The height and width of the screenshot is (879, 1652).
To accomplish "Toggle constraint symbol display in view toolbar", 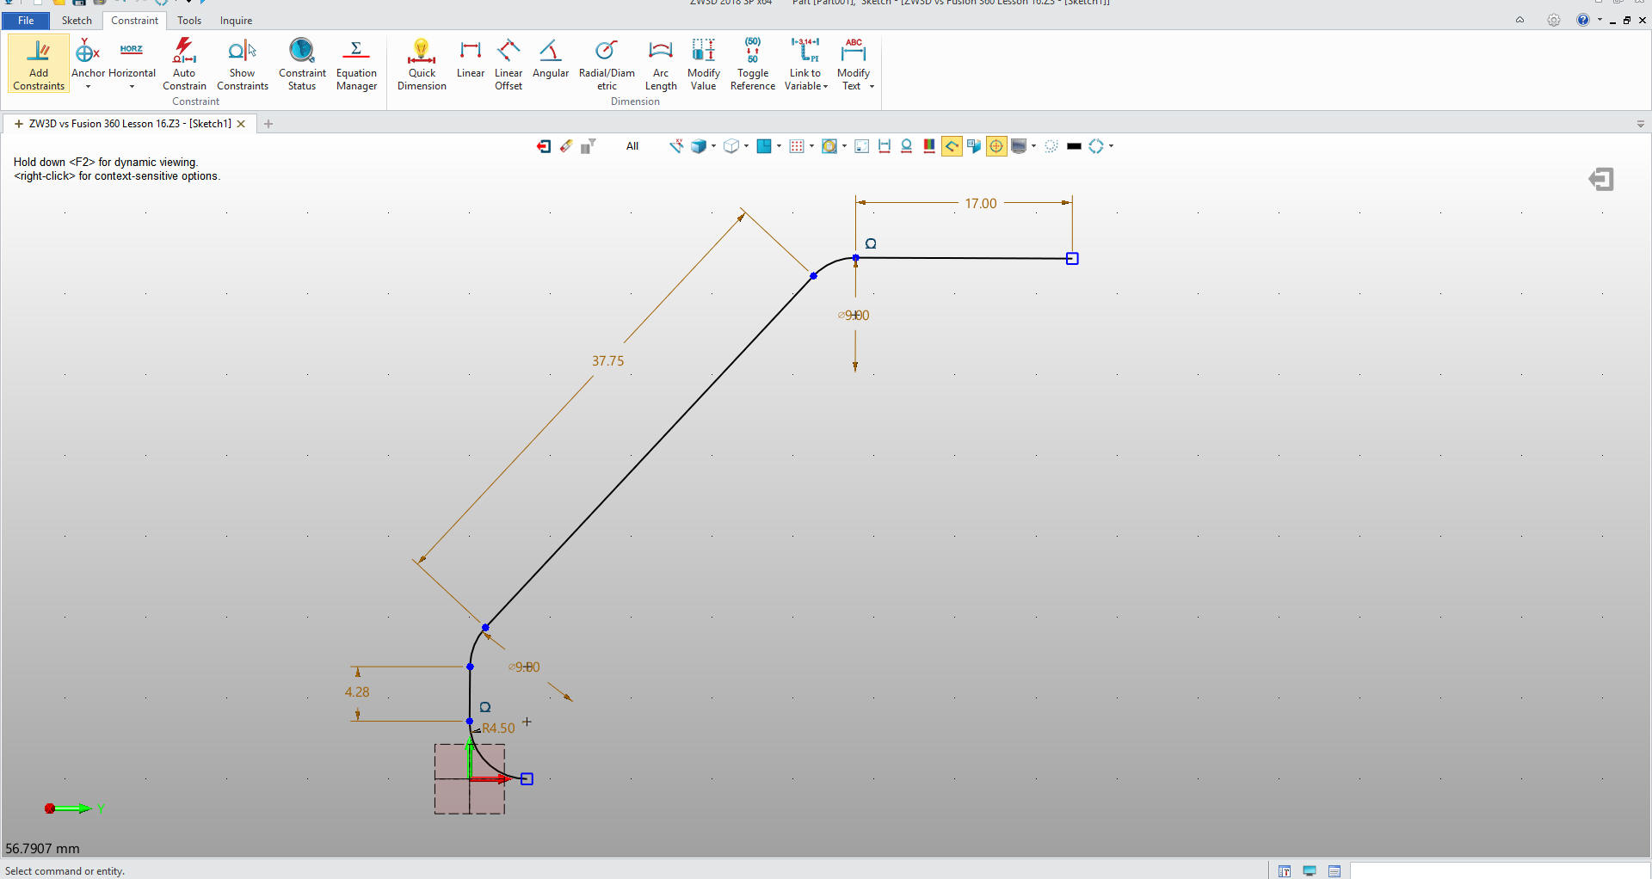I will 907,146.
